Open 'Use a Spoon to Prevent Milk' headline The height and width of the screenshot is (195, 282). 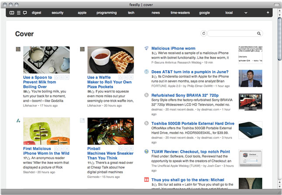(x=39, y=82)
